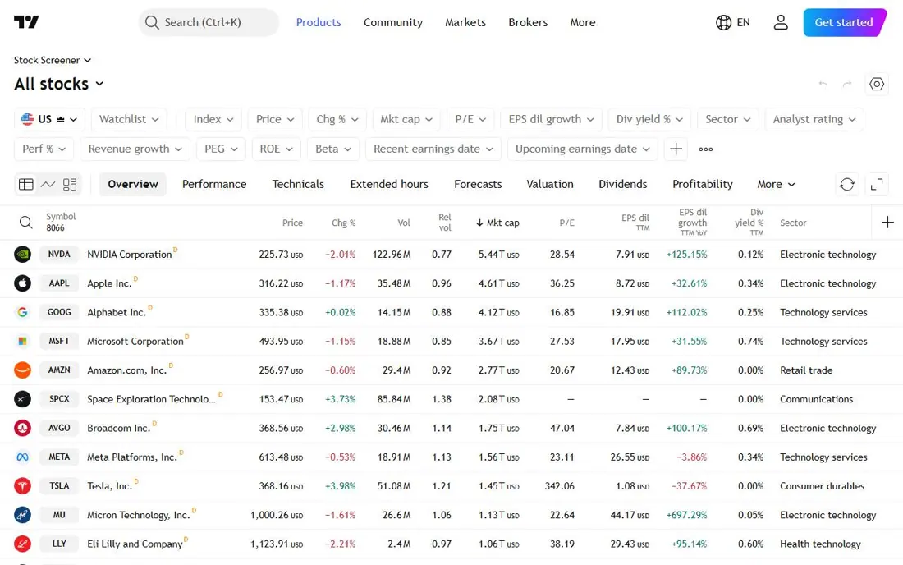Screen dimensions: 903x565
Task: Click the symbol search magnifier icon
Action: [26, 223]
